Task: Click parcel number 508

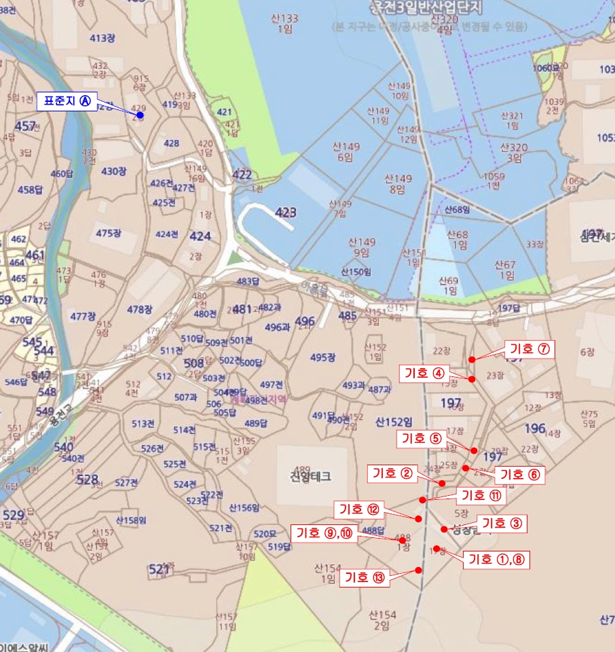Action: pos(193,363)
